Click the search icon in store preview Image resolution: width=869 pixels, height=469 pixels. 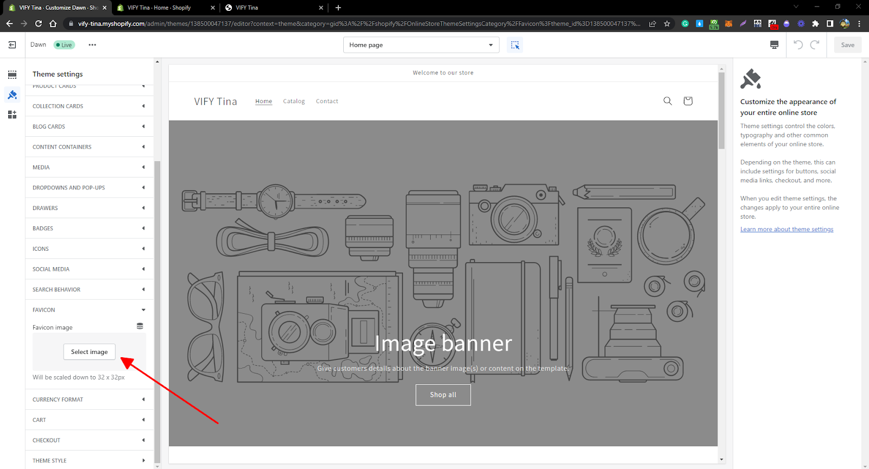pos(668,101)
